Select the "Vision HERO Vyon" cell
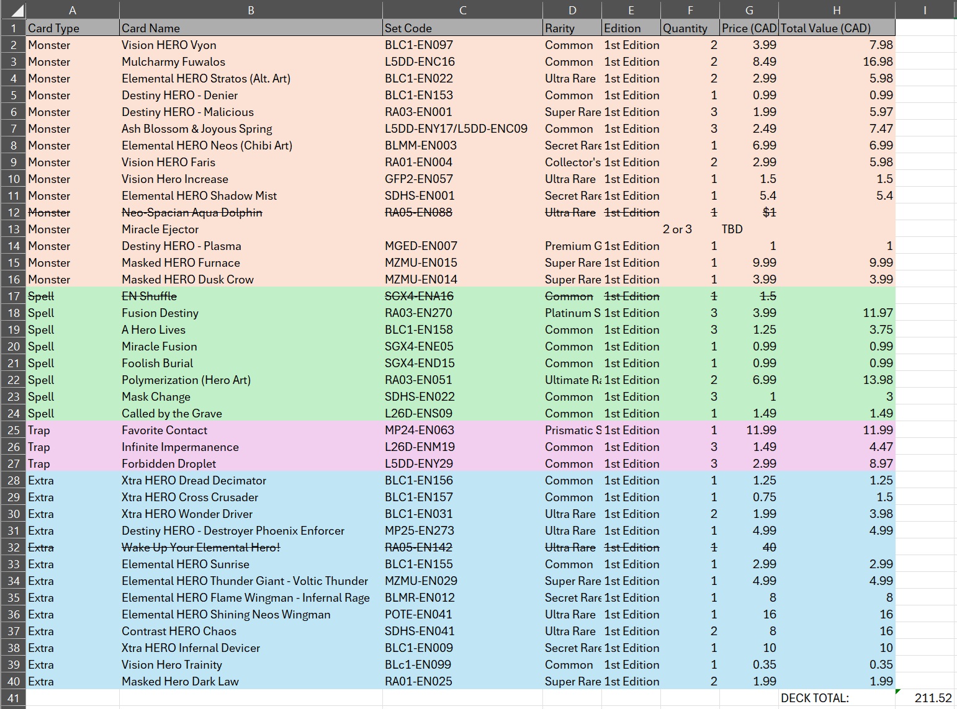957x709 pixels. 251,45
